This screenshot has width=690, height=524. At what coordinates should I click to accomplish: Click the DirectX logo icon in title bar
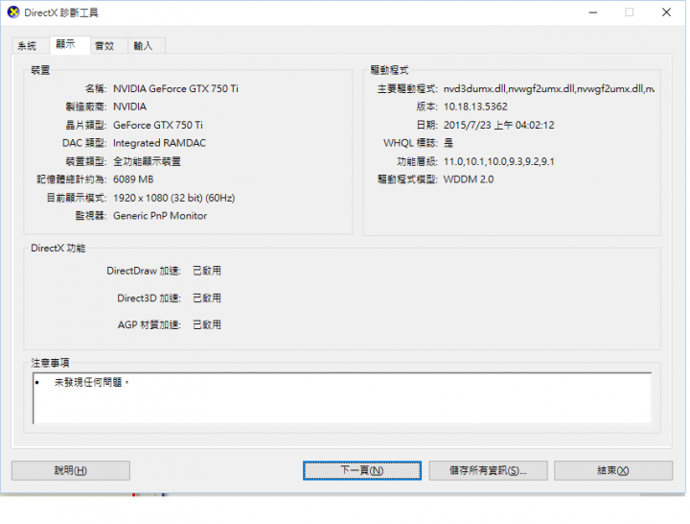pyautogui.click(x=13, y=12)
